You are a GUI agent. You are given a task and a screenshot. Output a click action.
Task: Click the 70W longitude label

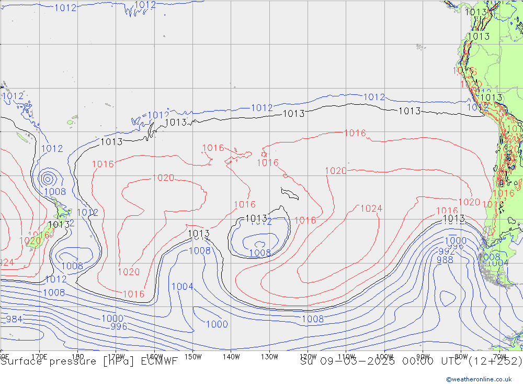click(499, 357)
